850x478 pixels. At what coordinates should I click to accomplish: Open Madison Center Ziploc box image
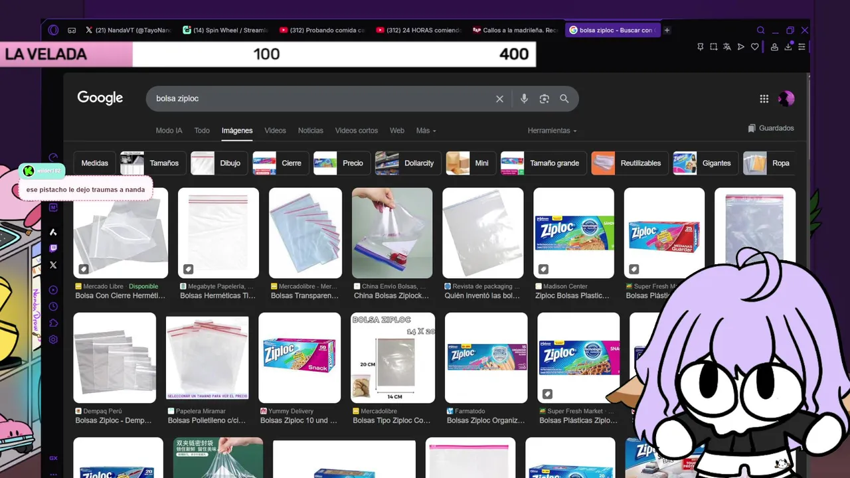(x=574, y=233)
